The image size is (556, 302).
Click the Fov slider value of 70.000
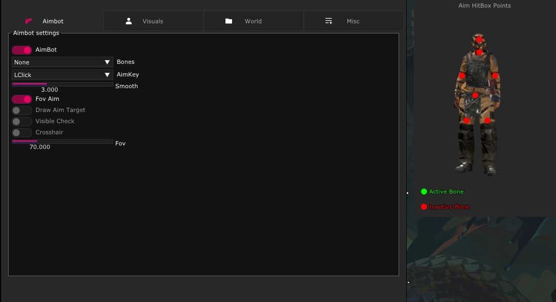[x=40, y=147]
